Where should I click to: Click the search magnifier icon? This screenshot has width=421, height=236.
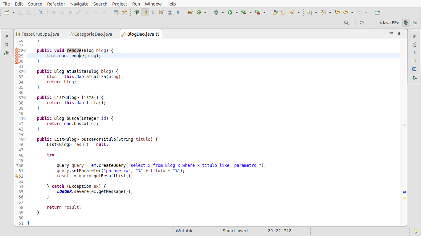tap(346, 23)
